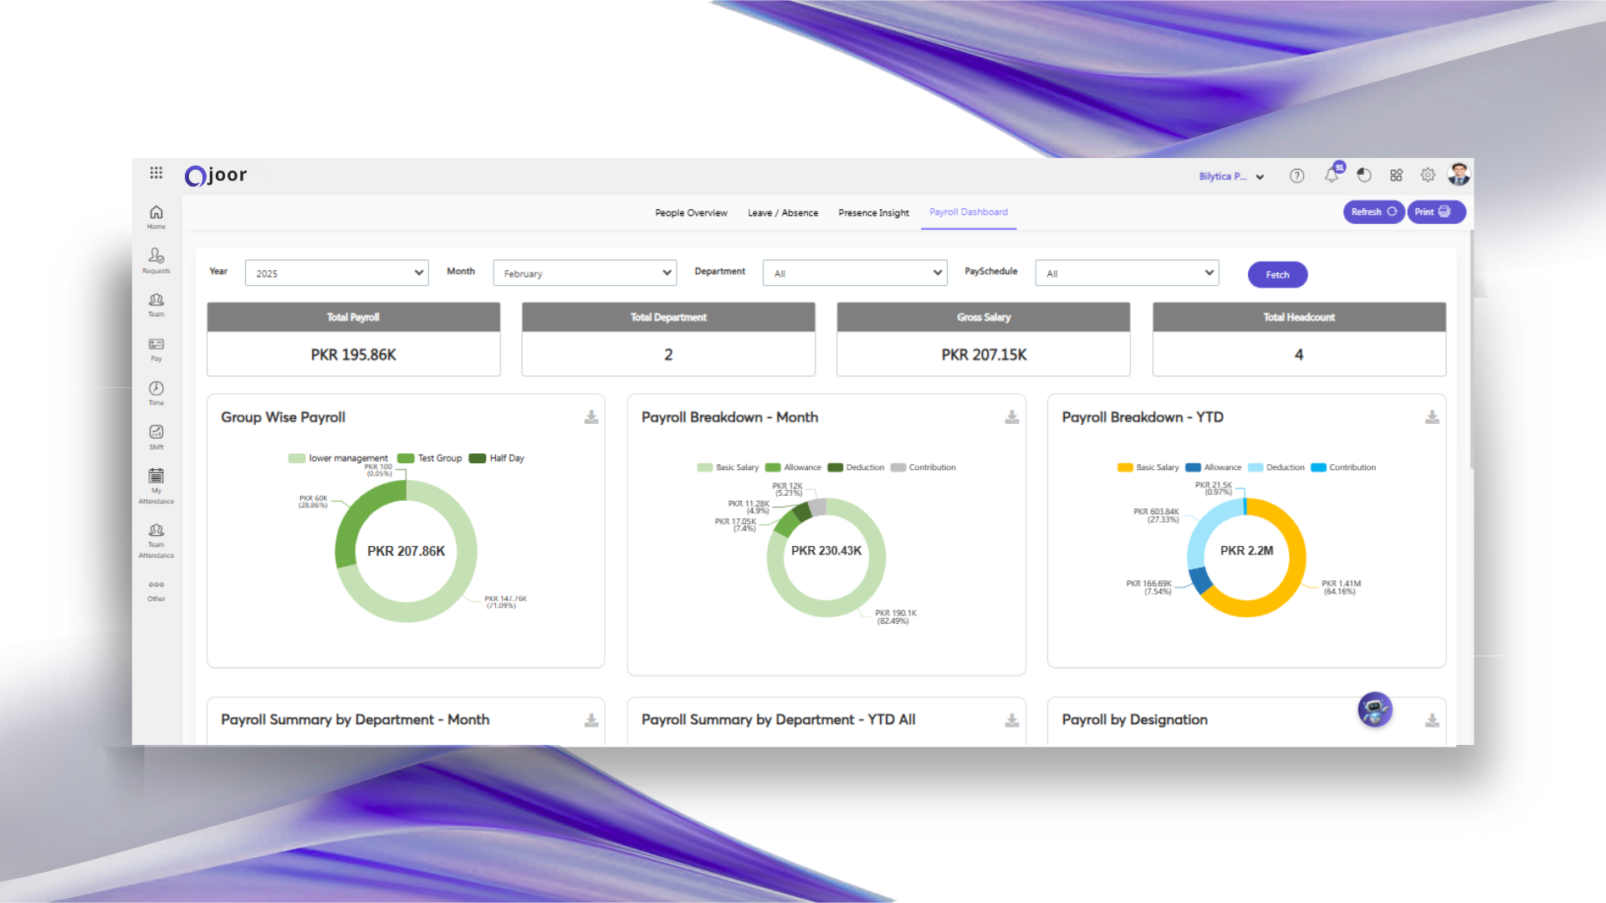Open the help question mark icon
Screen dimensions: 1606x903
pyautogui.click(x=1297, y=176)
